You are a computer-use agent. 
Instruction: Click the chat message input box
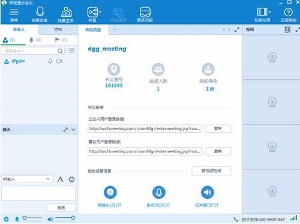(x=38, y=193)
